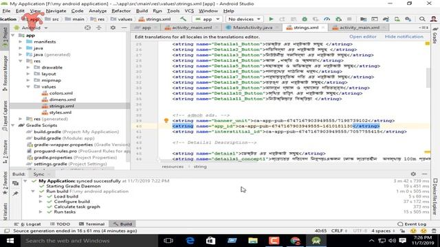Click the Sync tab in Build panel

pos(38,174)
